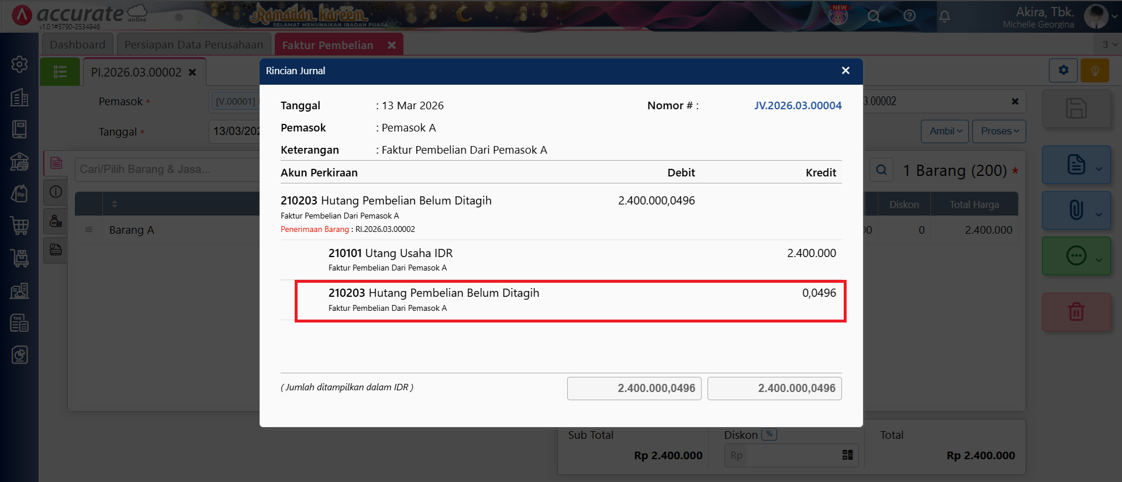Click the save disk icon button

click(x=1076, y=109)
